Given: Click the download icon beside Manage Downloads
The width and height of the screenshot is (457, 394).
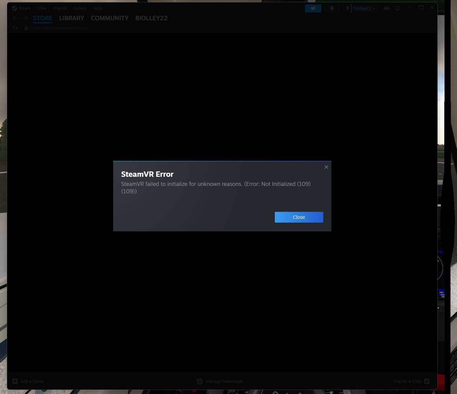Looking at the screenshot, I should (200, 381).
